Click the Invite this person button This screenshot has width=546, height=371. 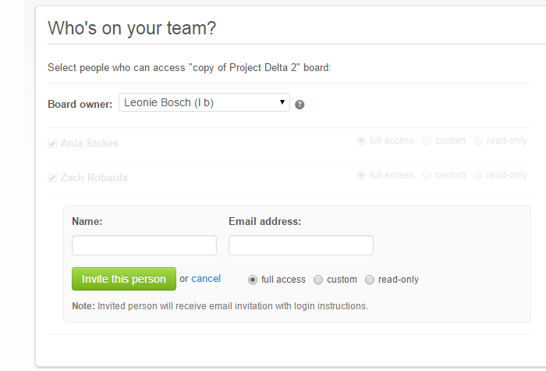coord(124,279)
